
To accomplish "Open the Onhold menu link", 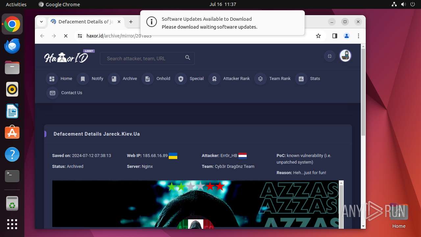I will click(x=163, y=79).
